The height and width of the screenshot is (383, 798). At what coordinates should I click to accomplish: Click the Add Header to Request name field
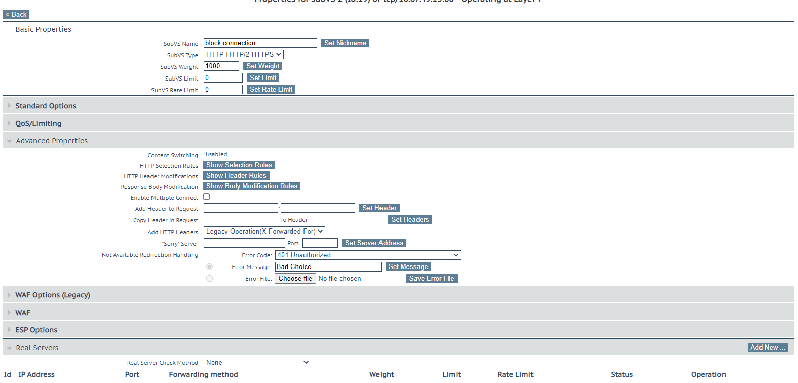coord(241,208)
